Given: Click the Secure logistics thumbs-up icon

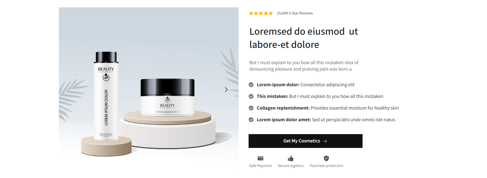Looking at the screenshot, I should click(x=291, y=158).
